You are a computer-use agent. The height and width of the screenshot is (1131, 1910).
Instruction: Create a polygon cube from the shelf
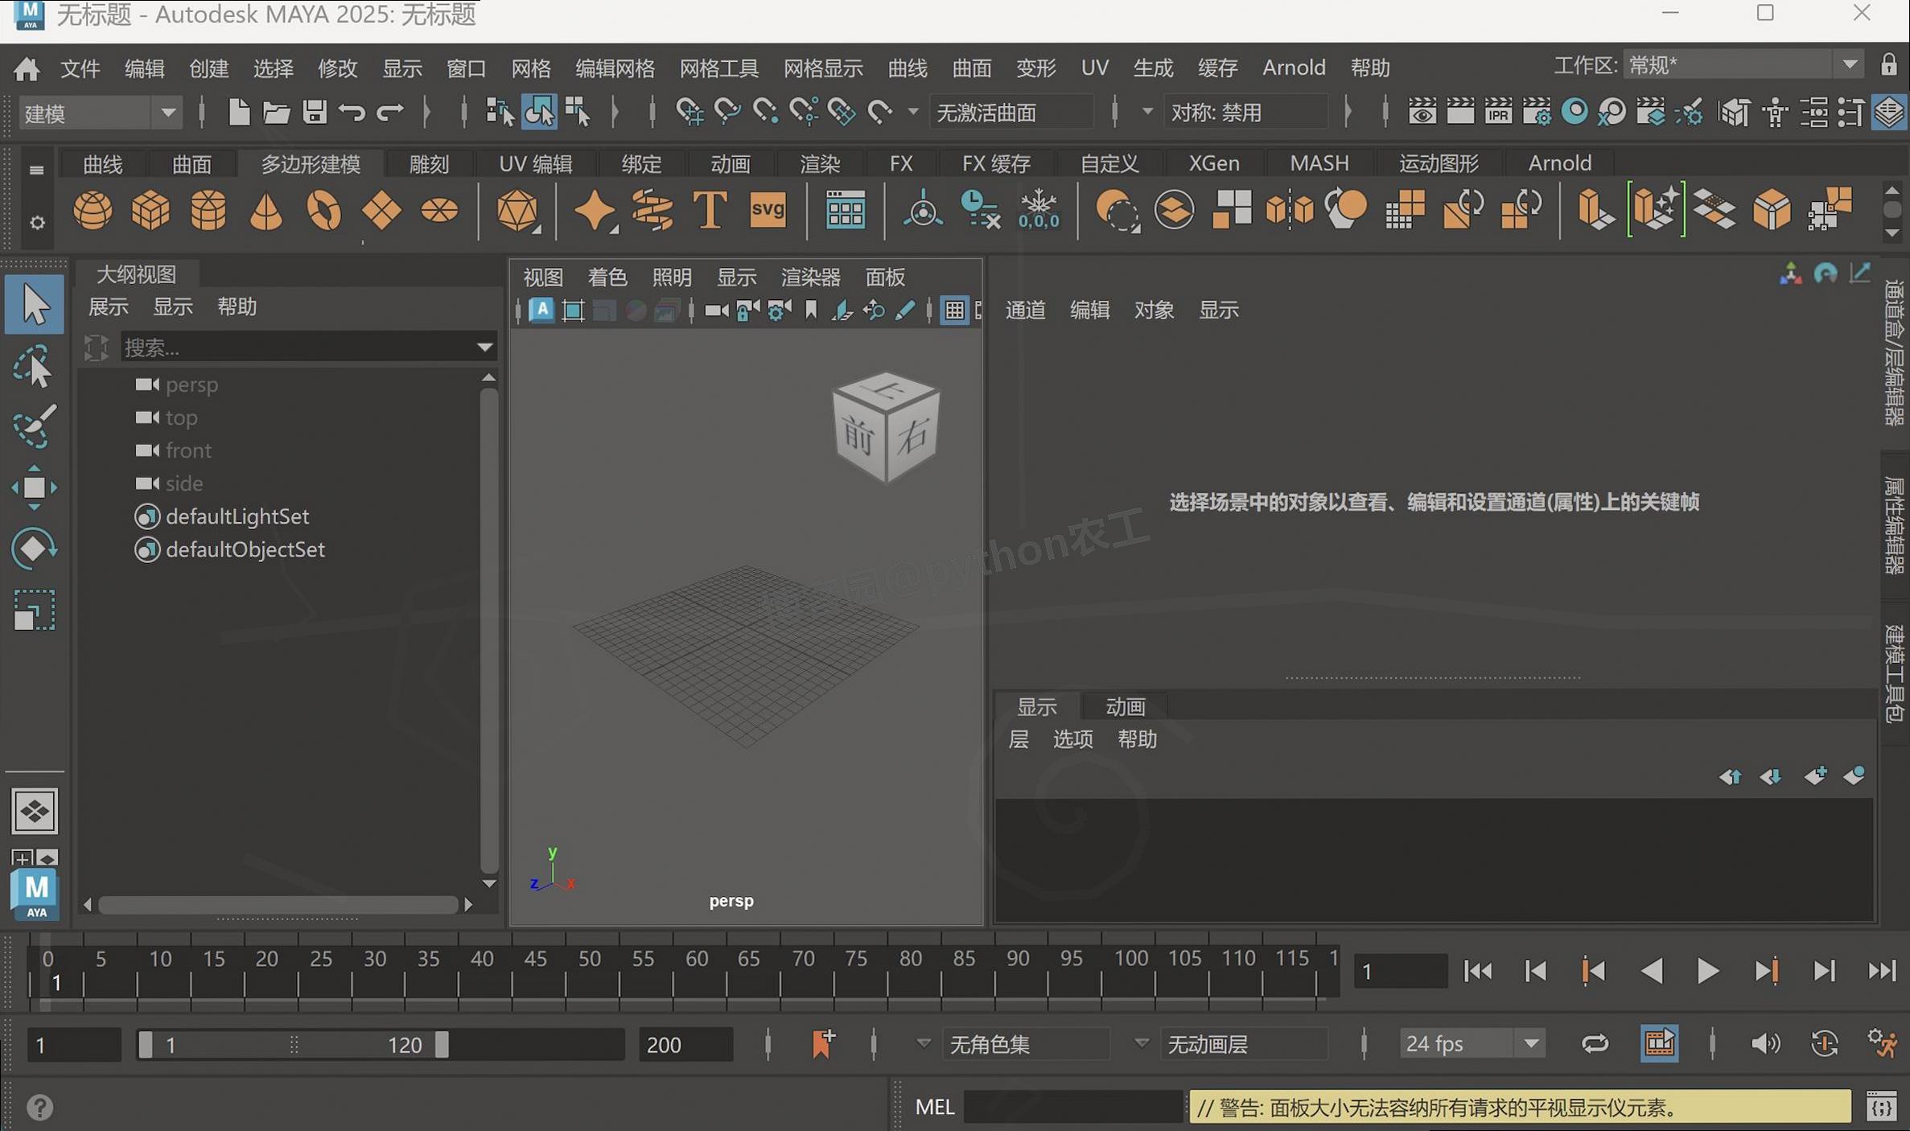click(x=151, y=211)
